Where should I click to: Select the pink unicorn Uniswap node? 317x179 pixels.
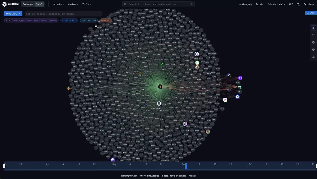coord(225,100)
